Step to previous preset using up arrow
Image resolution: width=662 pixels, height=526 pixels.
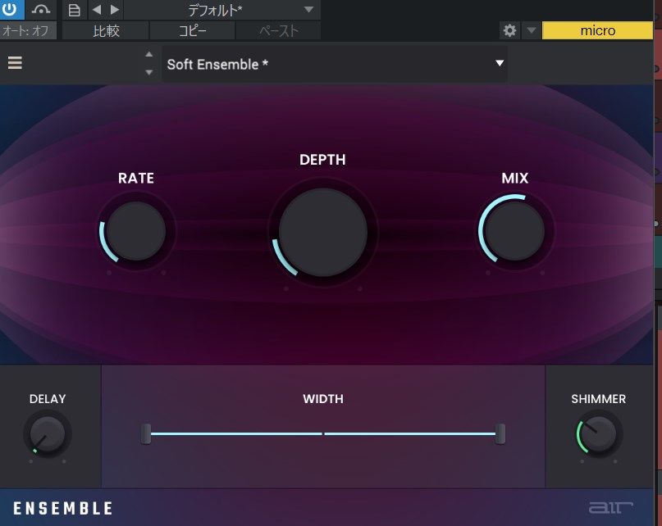(x=148, y=55)
